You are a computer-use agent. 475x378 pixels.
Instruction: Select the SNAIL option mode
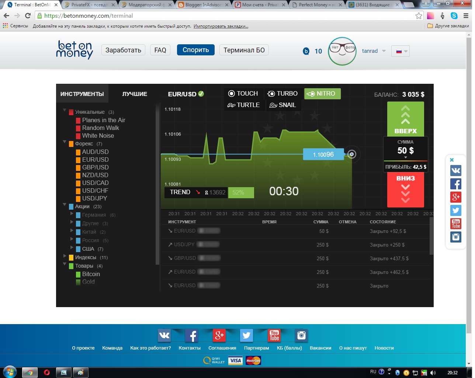pos(282,105)
